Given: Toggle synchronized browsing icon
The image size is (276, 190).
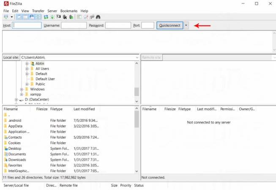Looking at the screenshot, I should (x=92, y=17).
